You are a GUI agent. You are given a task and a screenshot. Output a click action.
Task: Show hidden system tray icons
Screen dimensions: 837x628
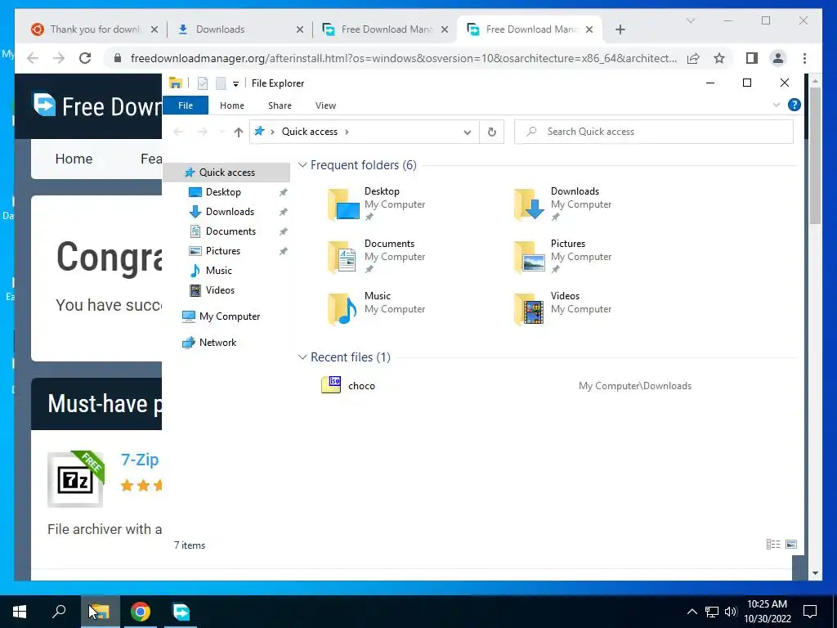pos(692,612)
